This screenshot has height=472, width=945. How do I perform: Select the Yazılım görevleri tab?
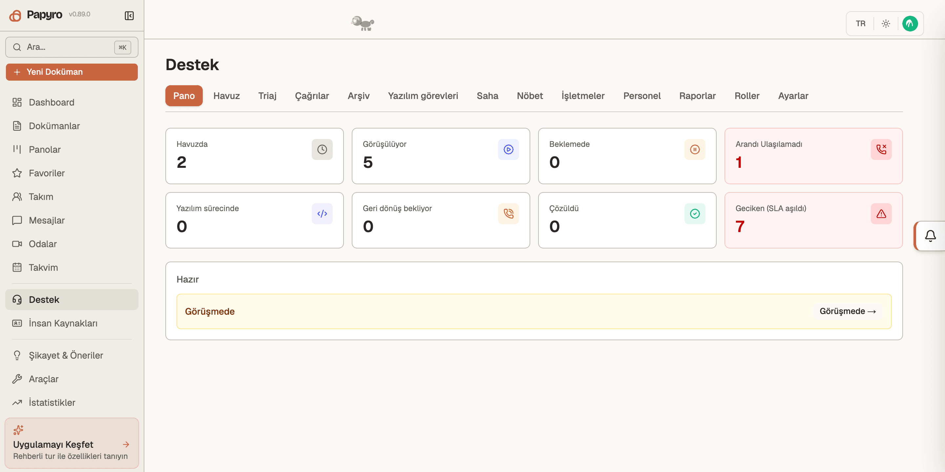423,96
